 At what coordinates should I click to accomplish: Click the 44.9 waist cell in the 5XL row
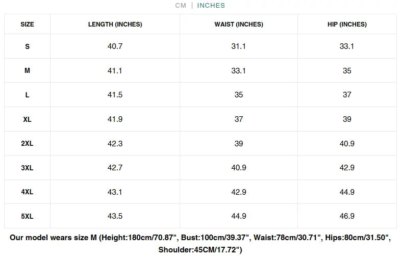pyautogui.click(x=239, y=216)
